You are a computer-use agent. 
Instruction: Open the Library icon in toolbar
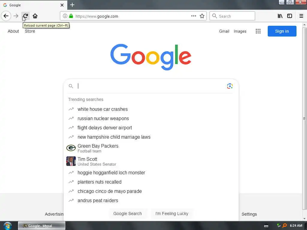coord(280,16)
